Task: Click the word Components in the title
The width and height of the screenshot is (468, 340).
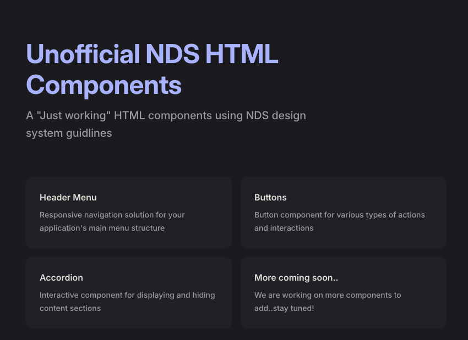Action: coord(104,86)
